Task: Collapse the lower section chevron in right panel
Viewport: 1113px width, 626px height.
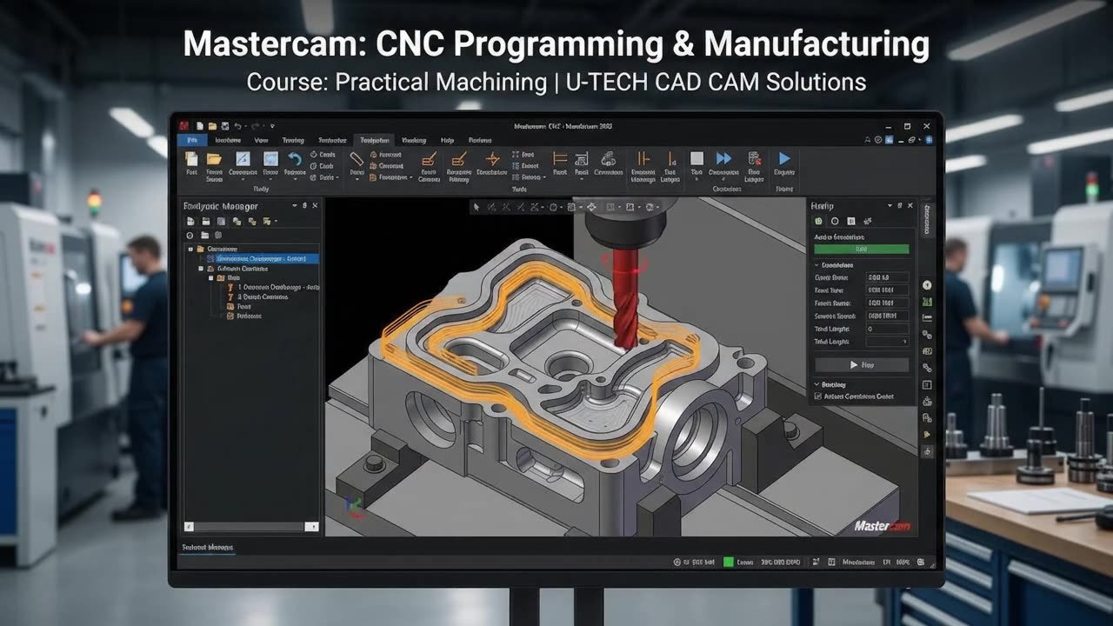Action: pos(817,384)
